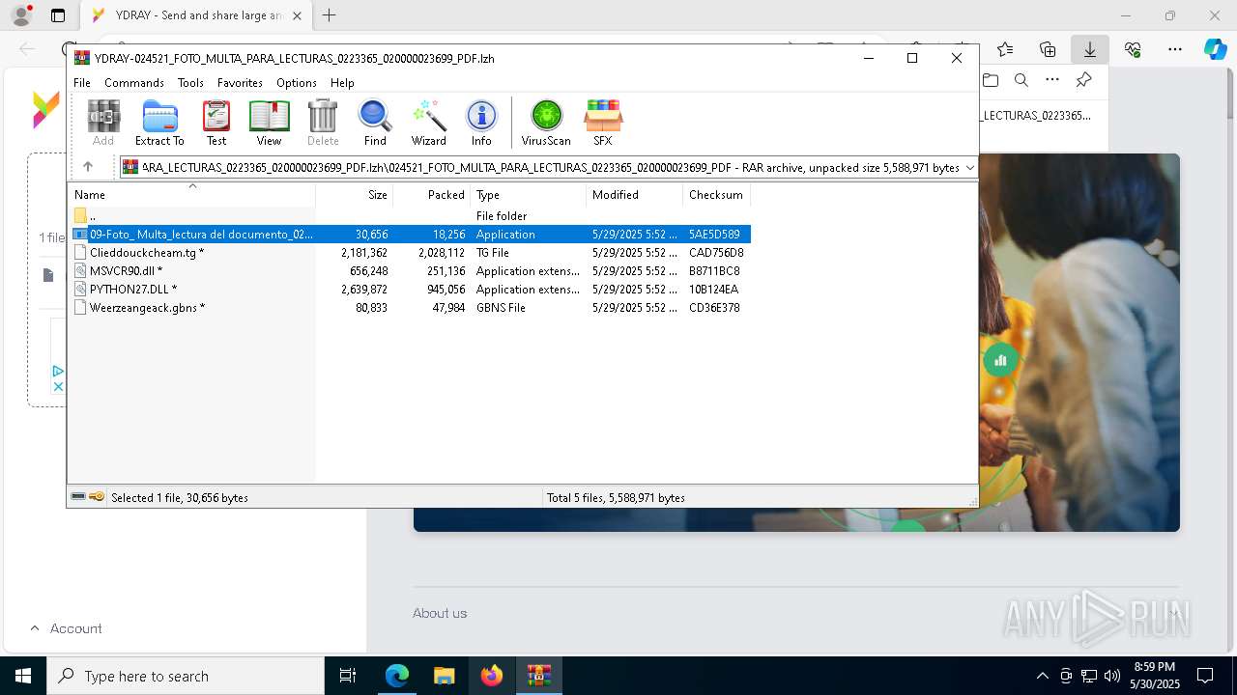Expand the Account section on YDRAY page
Screen dimensions: 1237x695
point(66,628)
